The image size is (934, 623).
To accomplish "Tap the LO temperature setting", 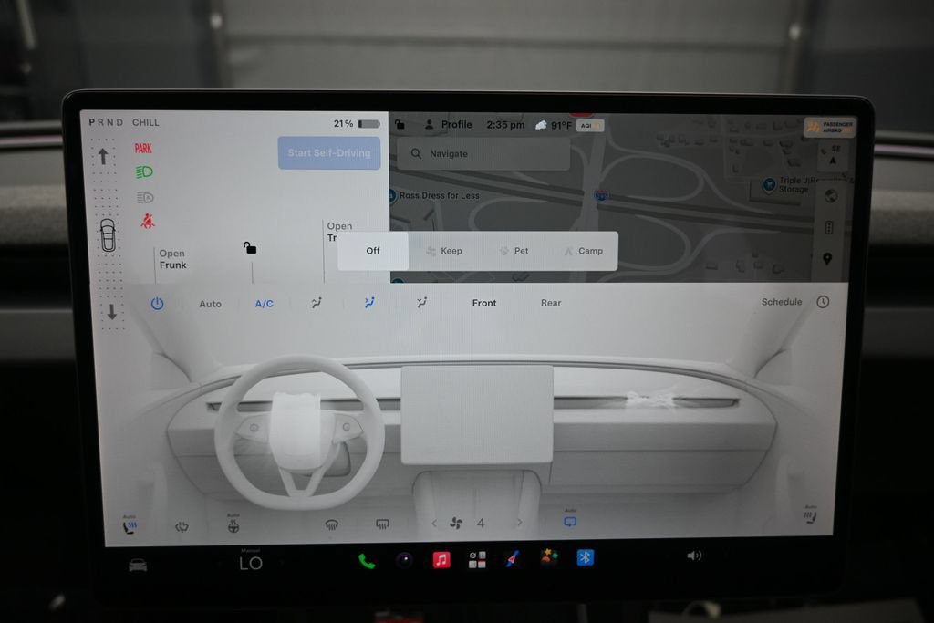I will point(251,562).
